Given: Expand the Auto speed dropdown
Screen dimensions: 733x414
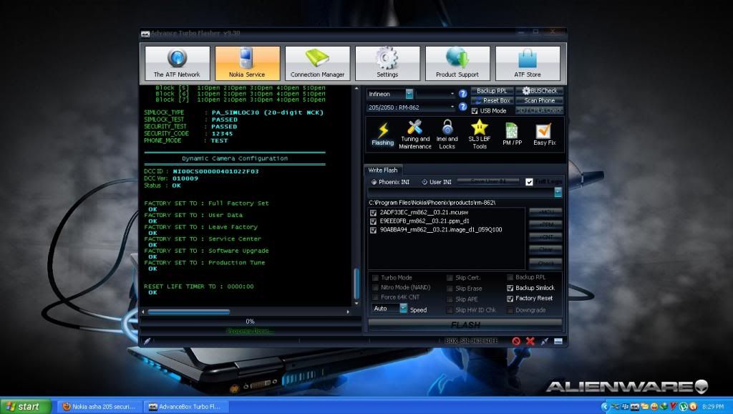Looking at the screenshot, I should point(403,309).
